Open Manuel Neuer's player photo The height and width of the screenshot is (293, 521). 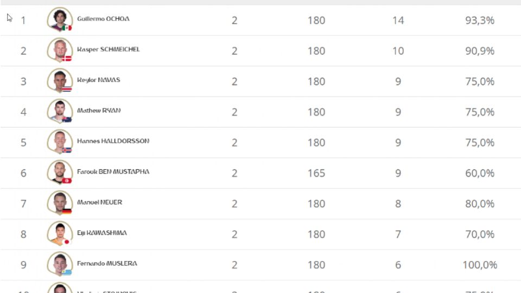point(59,202)
